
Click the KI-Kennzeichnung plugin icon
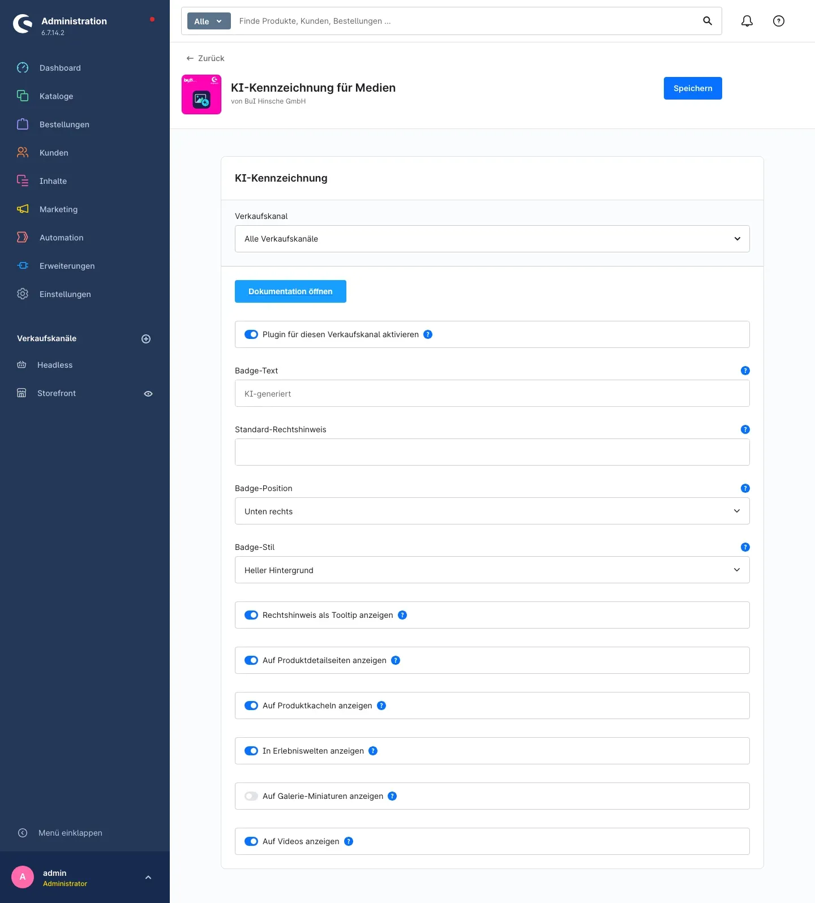pos(201,94)
